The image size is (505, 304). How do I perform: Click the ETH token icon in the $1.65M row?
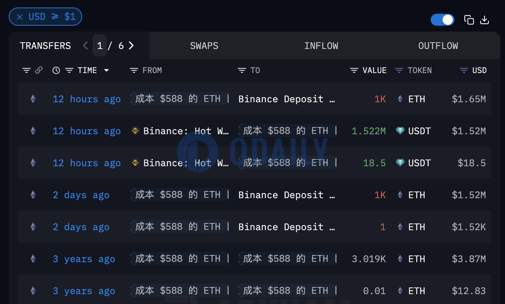(x=400, y=99)
